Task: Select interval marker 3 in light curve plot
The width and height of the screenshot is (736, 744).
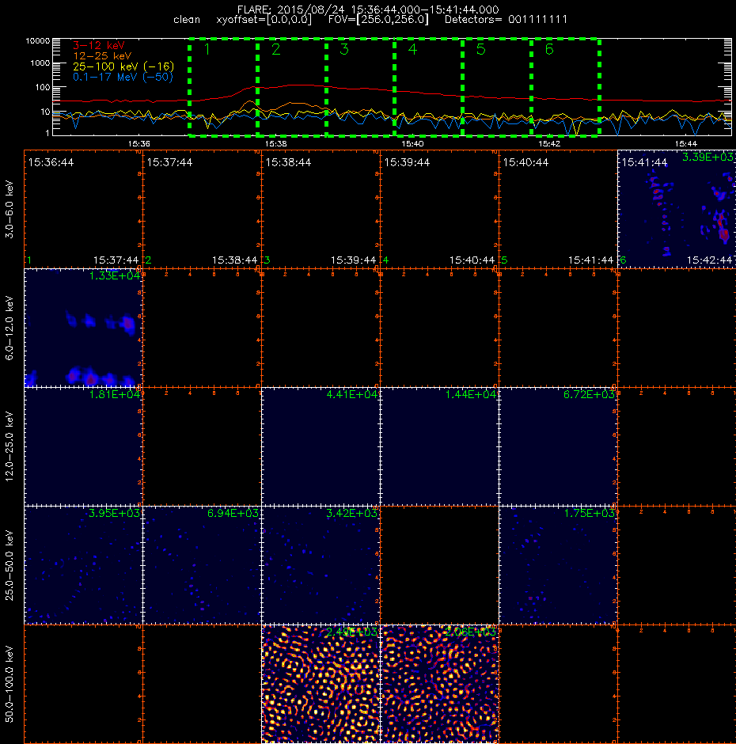Action: pos(344,49)
